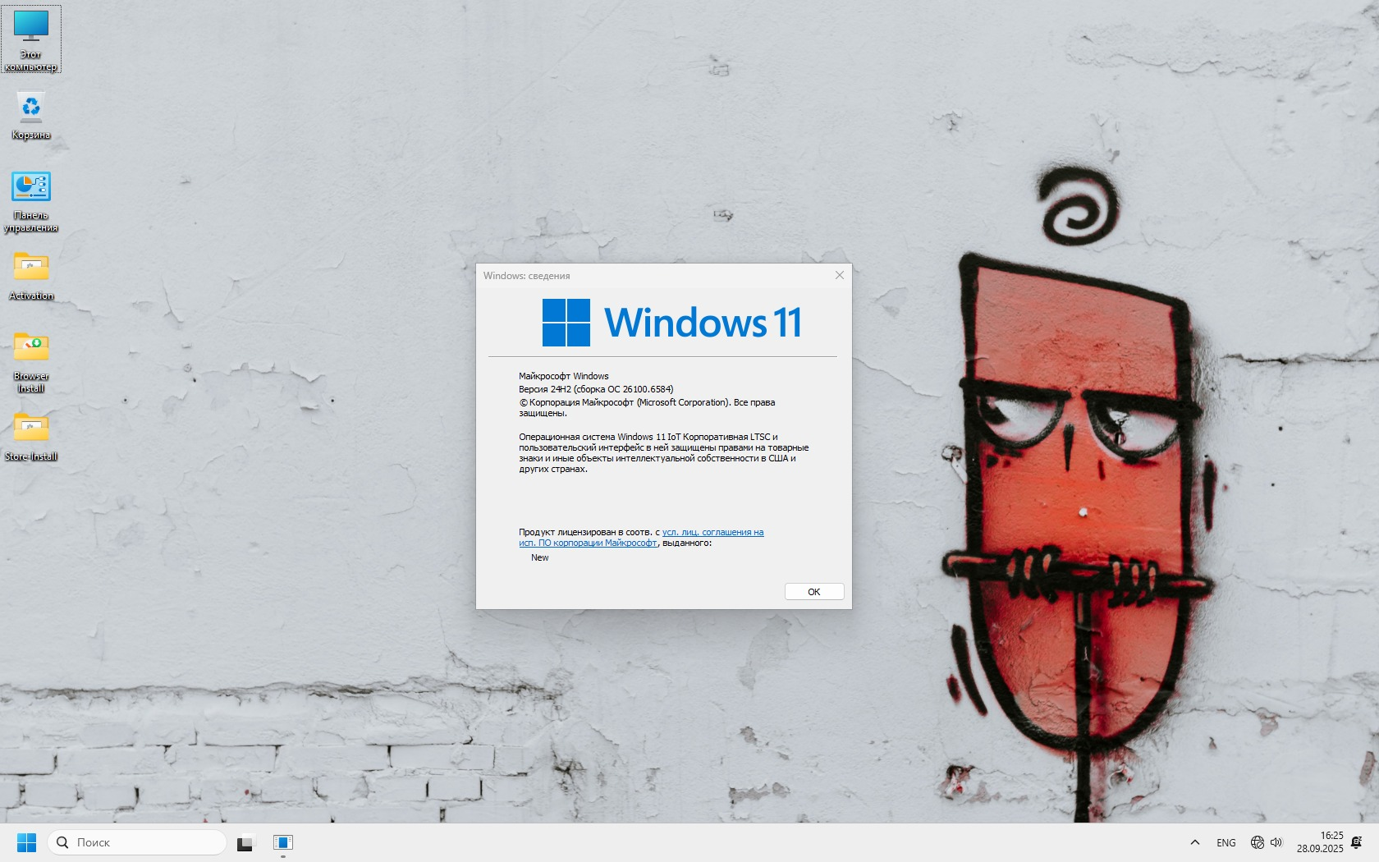The height and width of the screenshot is (862, 1379).
Task: Select the Store Install folder
Action: pyautogui.click(x=31, y=437)
